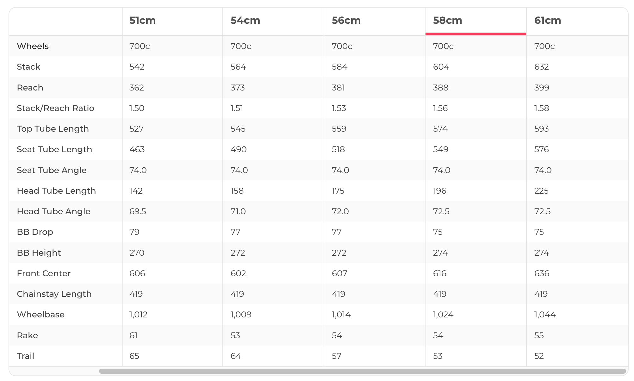This screenshot has width=634, height=381.
Task: Click the 1,044 Wheelbase value for 61cm
Action: coord(545,315)
